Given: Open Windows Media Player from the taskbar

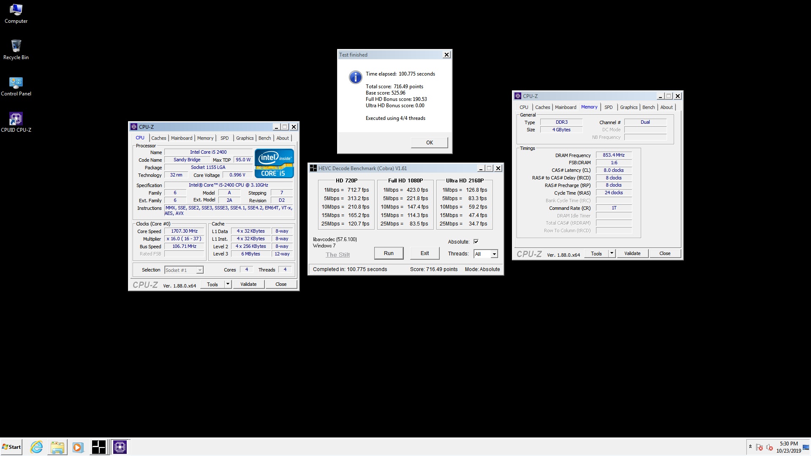Looking at the screenshot, I should [x=77, y=447].
